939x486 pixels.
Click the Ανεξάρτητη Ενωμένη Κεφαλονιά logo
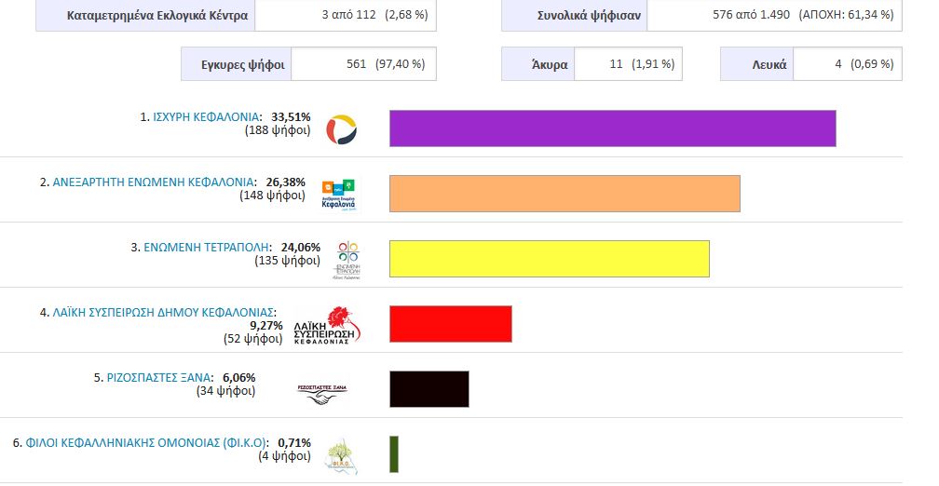pos(339,195)
